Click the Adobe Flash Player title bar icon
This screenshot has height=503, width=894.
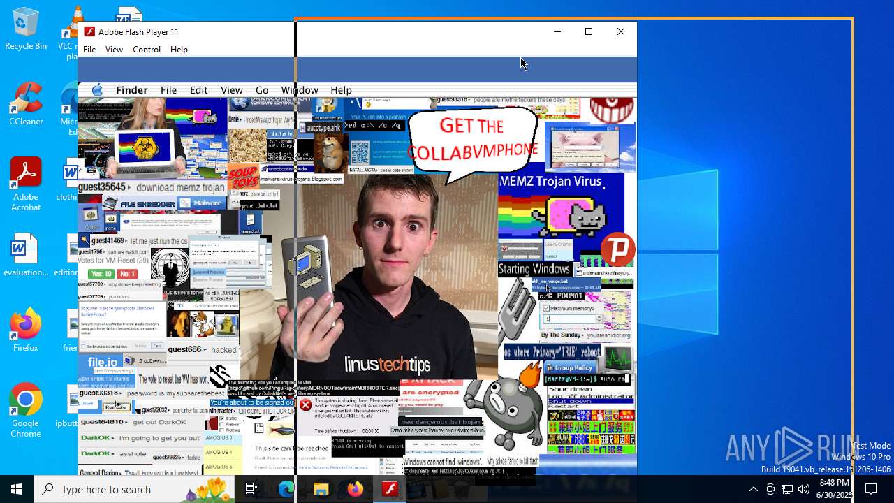tap(89, 31)
